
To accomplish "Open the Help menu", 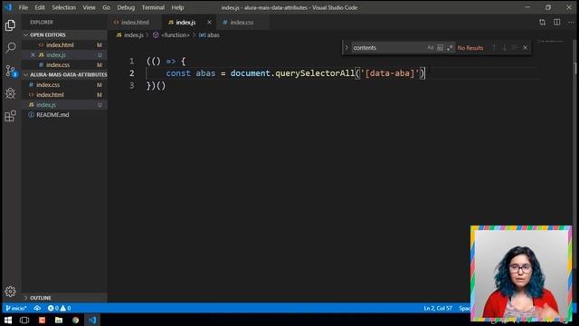I will coord(177,7).
